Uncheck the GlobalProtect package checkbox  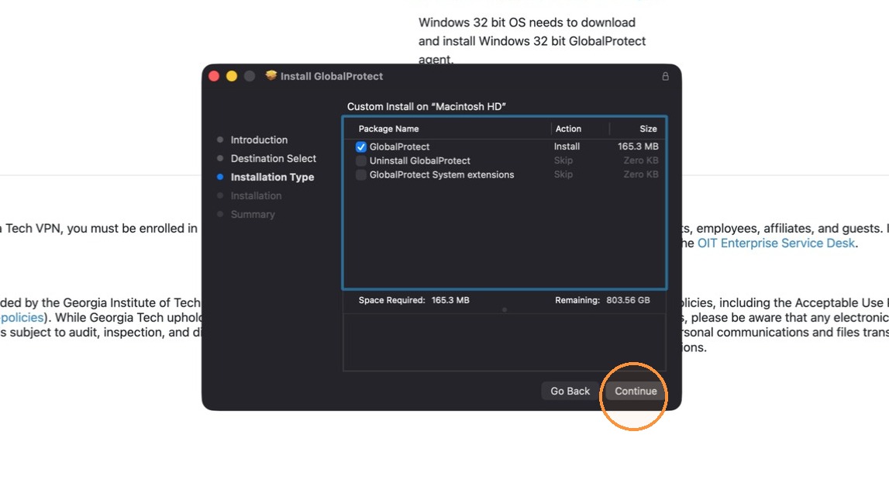(360, 147)
